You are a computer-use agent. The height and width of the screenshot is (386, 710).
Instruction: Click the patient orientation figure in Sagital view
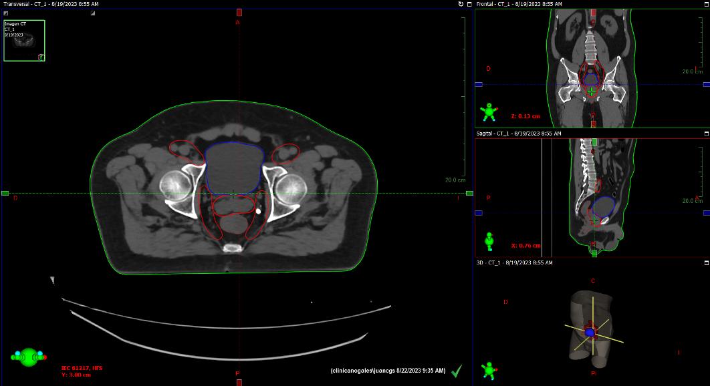click(489, 241)
